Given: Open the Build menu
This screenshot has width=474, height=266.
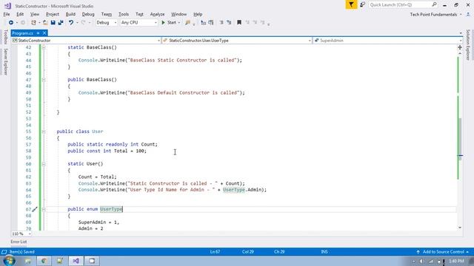Looking at the screenshot, I should tap(70, 14).
